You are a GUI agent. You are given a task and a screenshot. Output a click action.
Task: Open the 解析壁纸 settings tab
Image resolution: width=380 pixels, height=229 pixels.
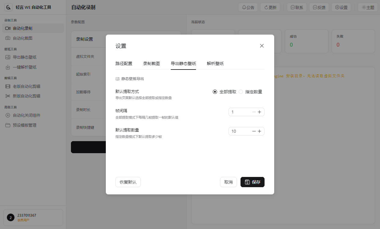(x=215, y=63)
